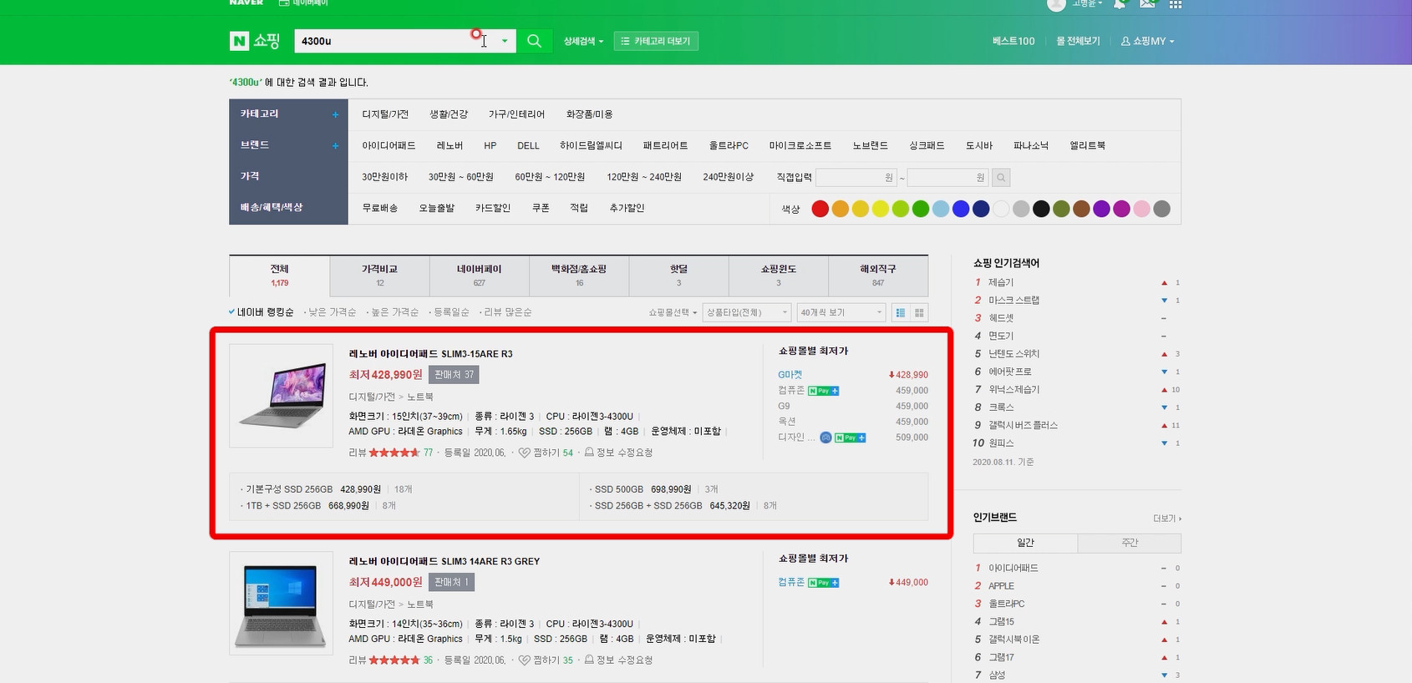This screenshot has height=683, width=1412.
Task: Switch to the 네이버페이 tab
Action: pos(479,276)
